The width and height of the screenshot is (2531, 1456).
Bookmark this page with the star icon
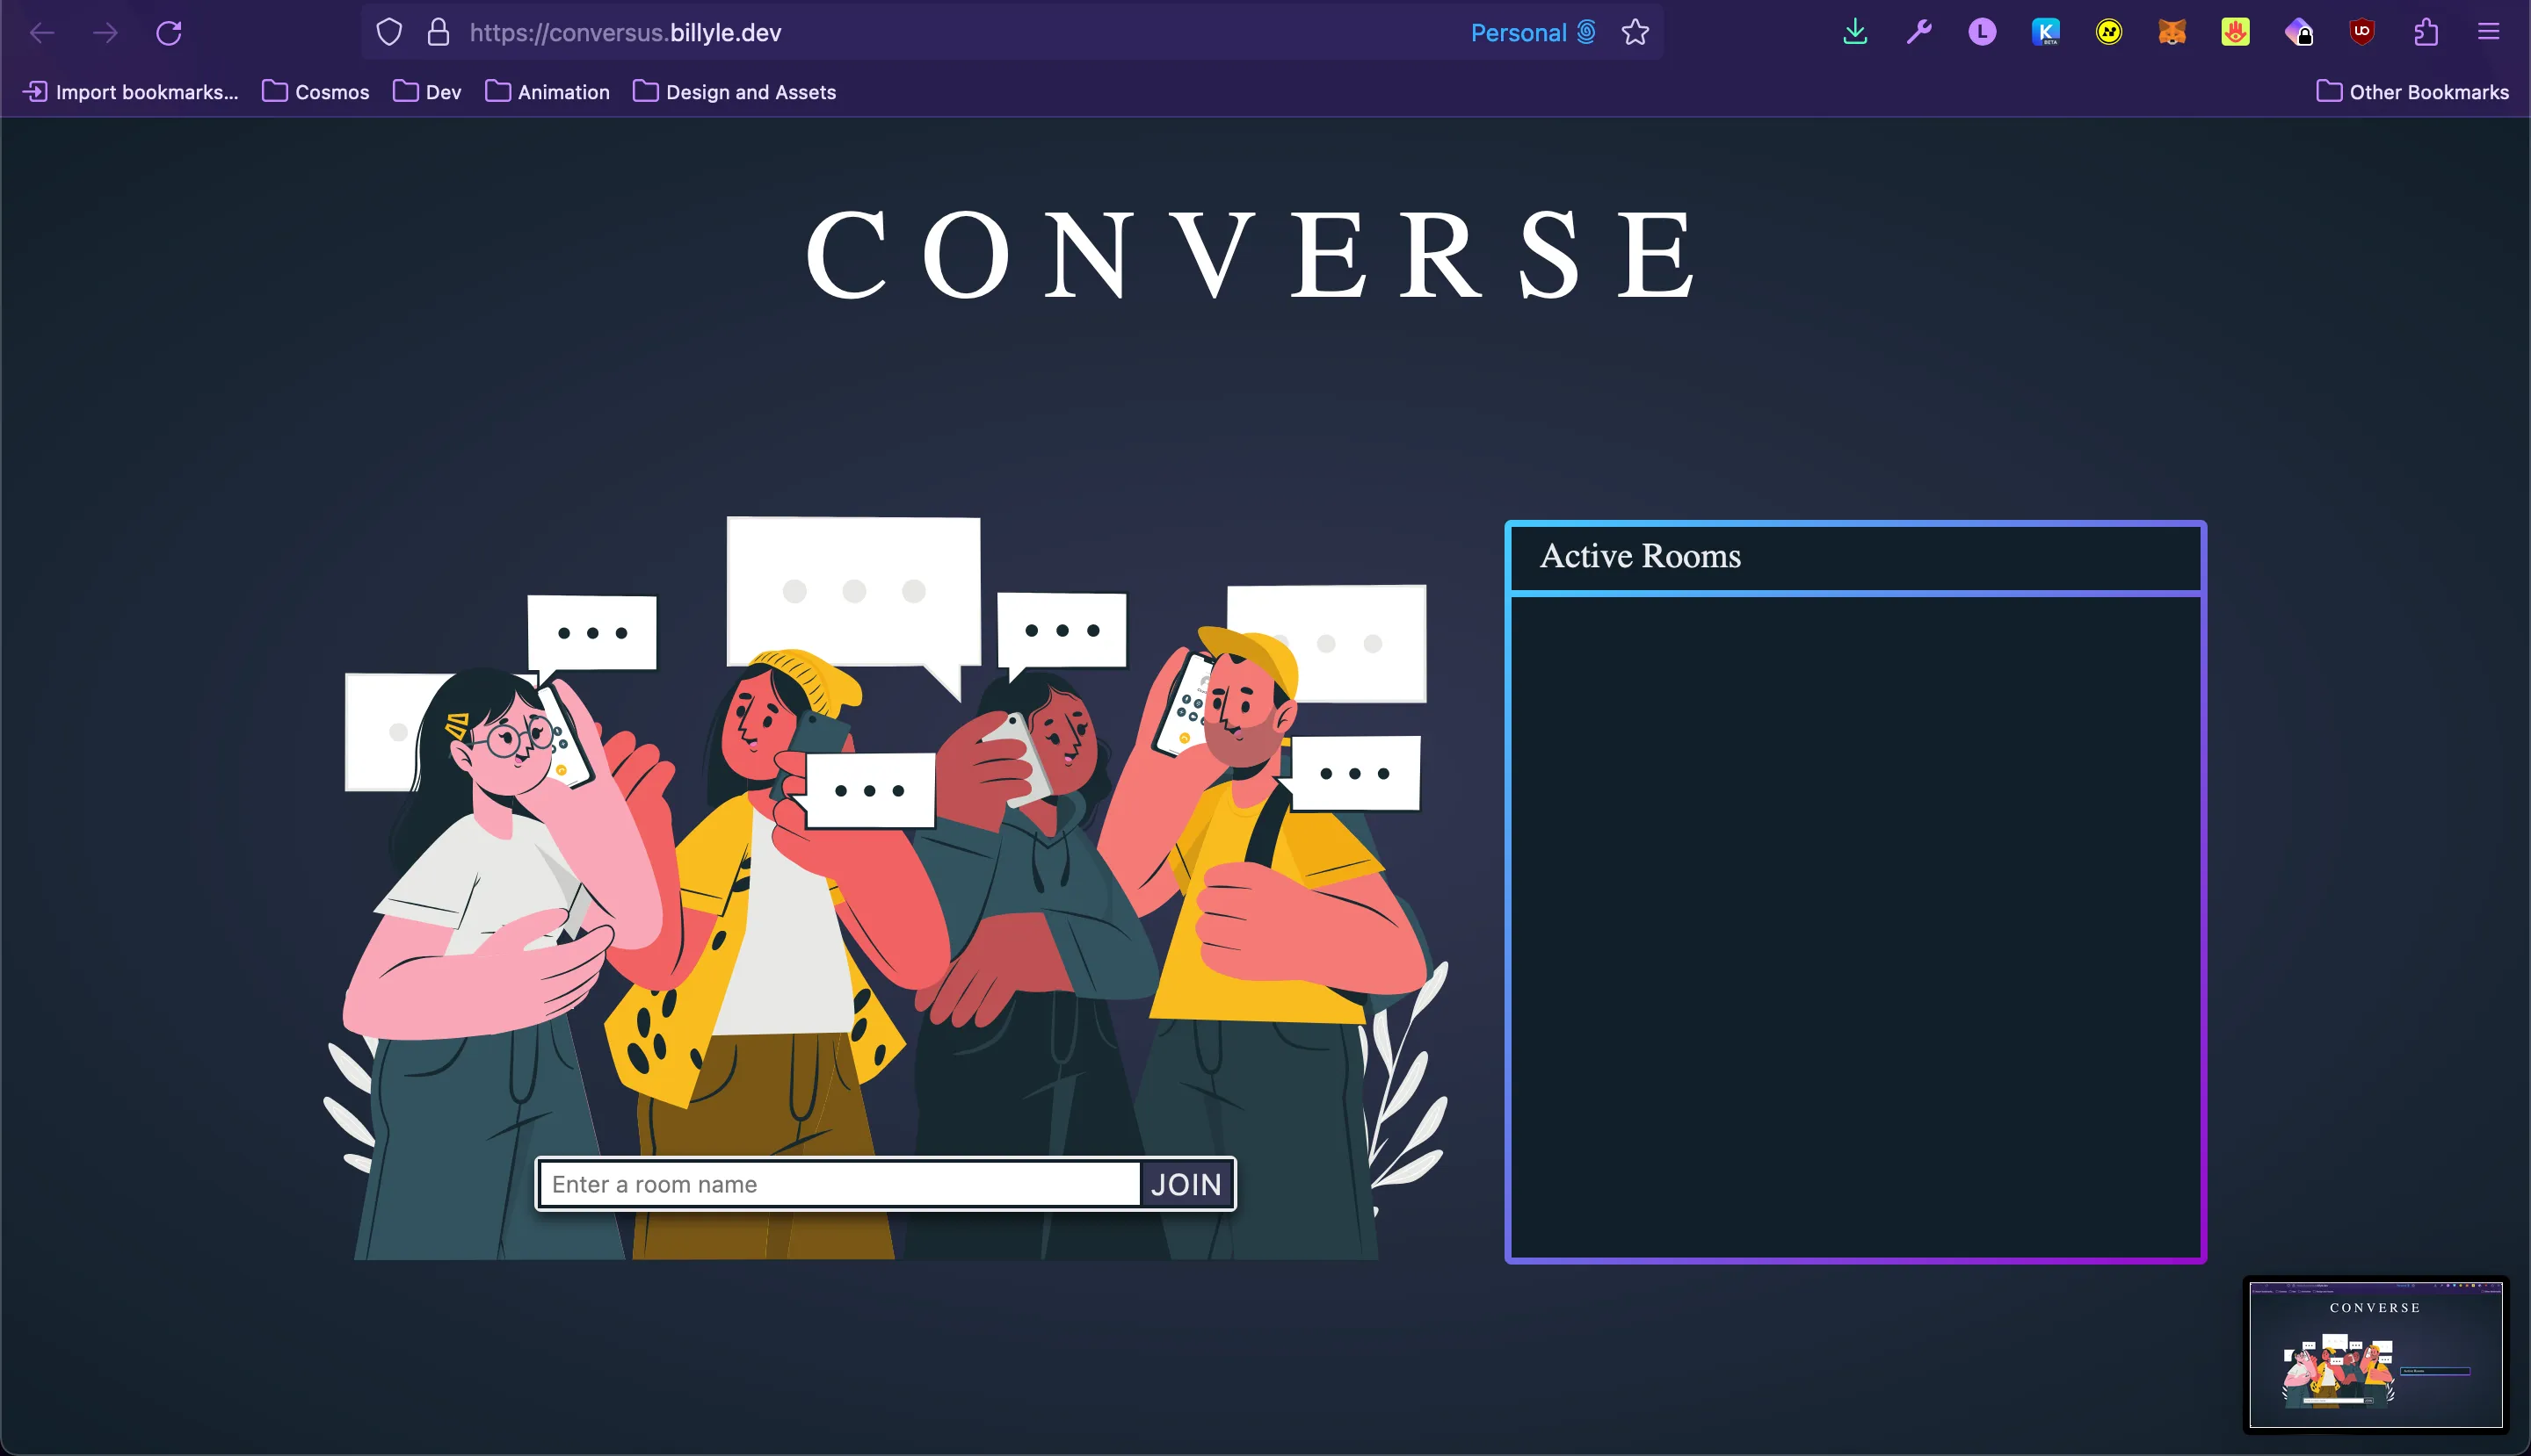[1635, 33]
